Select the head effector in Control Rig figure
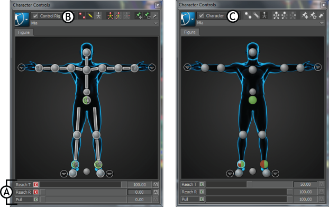Viewport: 329px width, 207px height. tap(87, 52)
